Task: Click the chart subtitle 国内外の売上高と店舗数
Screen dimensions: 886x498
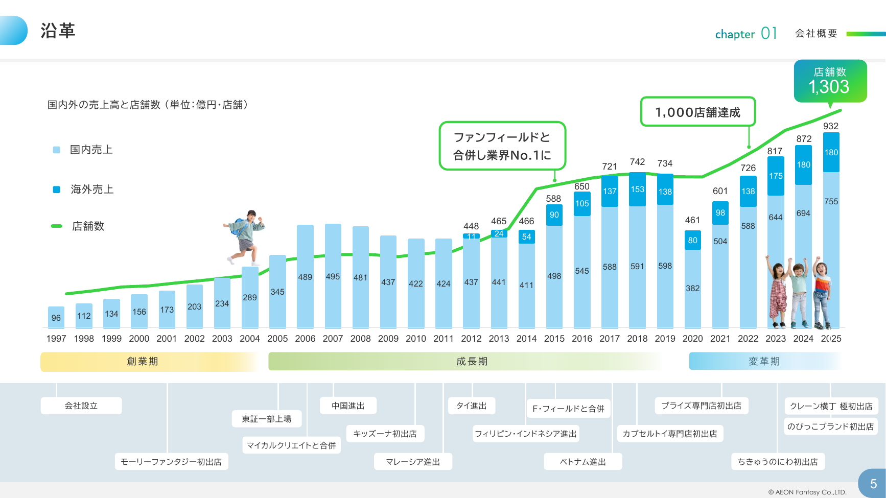Action: [148, 105]
